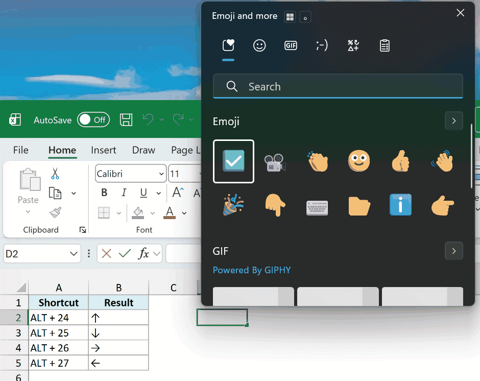Insert the waving hand emoji
This screenshot has width=480, height=381.
coord(442,161)
